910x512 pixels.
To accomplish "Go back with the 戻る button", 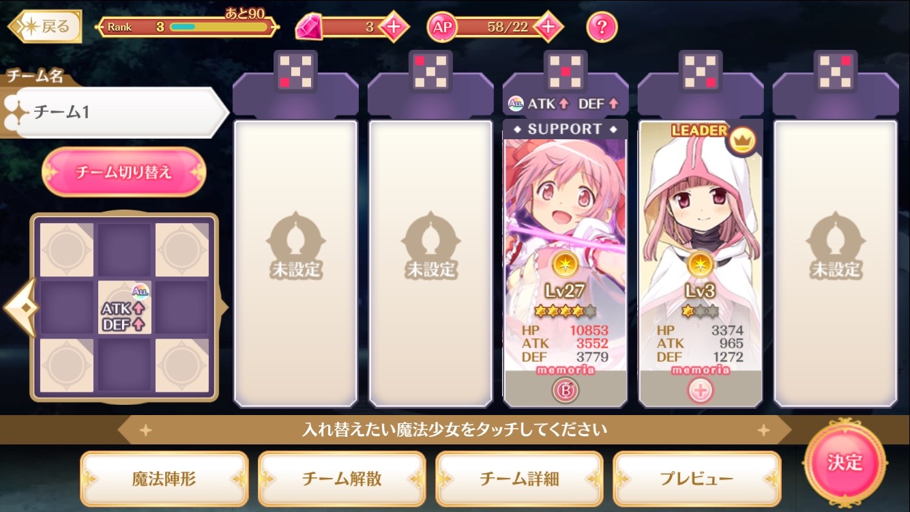I will (x=45, y=27).
